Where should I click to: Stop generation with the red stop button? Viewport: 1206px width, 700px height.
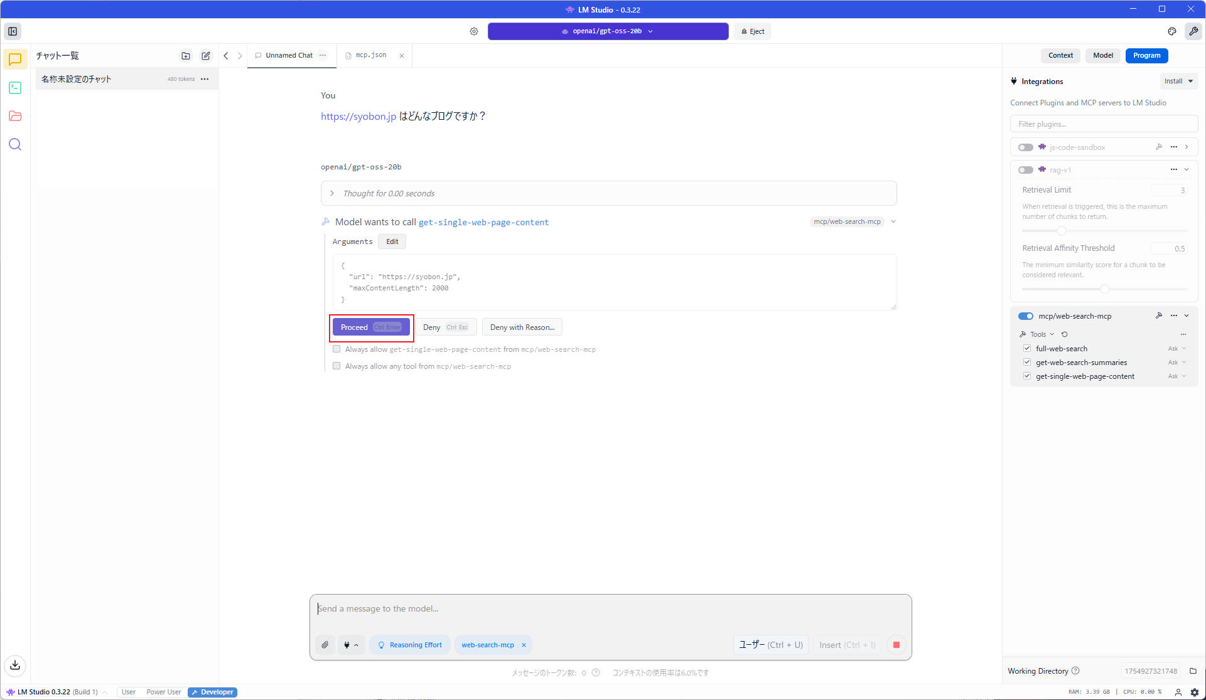[896, 645]
